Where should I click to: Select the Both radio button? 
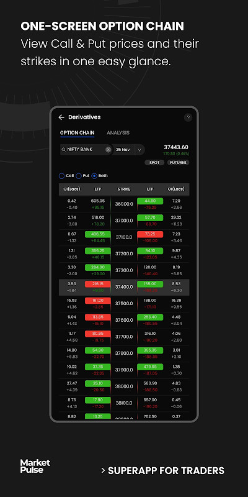coord(94,176)
